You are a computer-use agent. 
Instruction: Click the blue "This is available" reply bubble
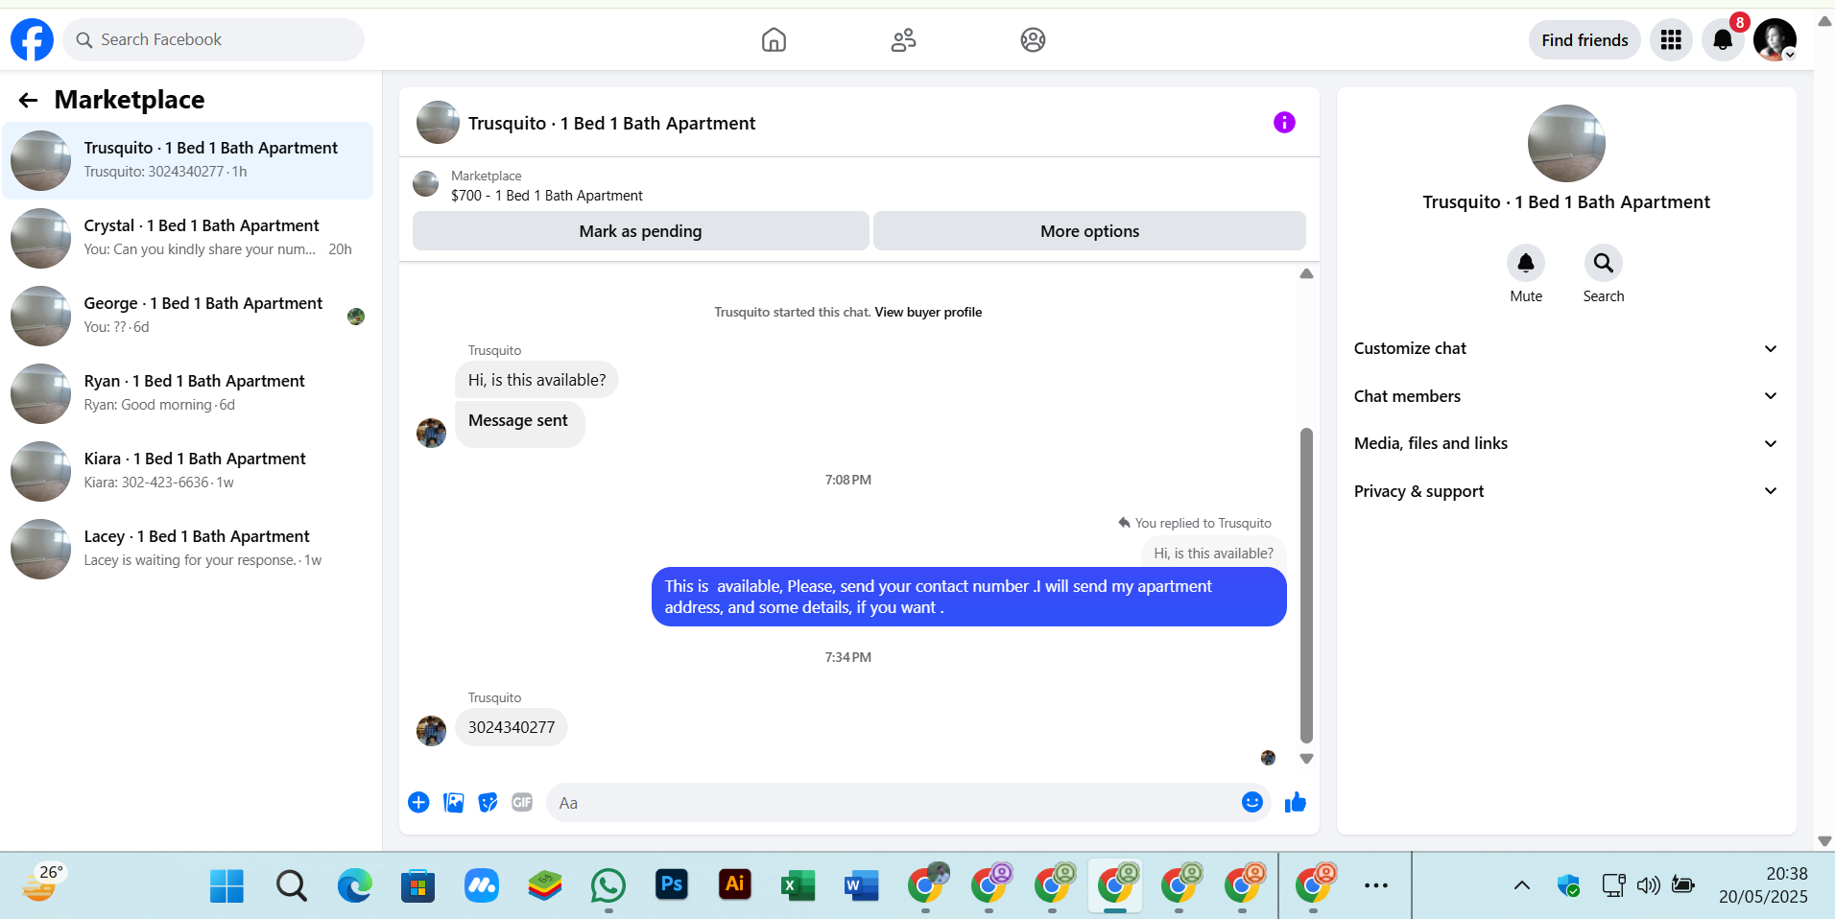969,597
